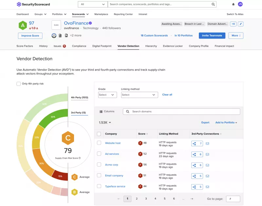Click the envelope icon for Acme corp
The width and height of the screenshot is (262, 206).
[x=207, y=165]
